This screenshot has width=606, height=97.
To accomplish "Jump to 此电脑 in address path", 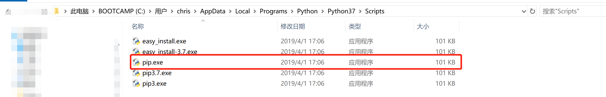I will (80, 11).
